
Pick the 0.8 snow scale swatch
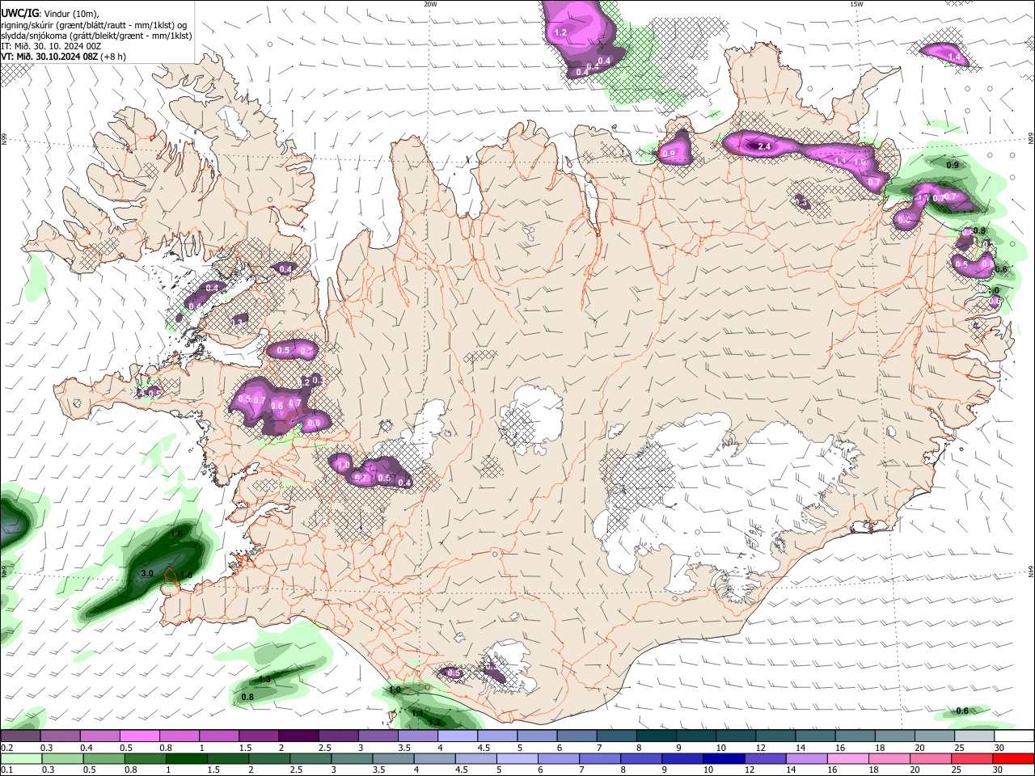click(x=180, y=736)
